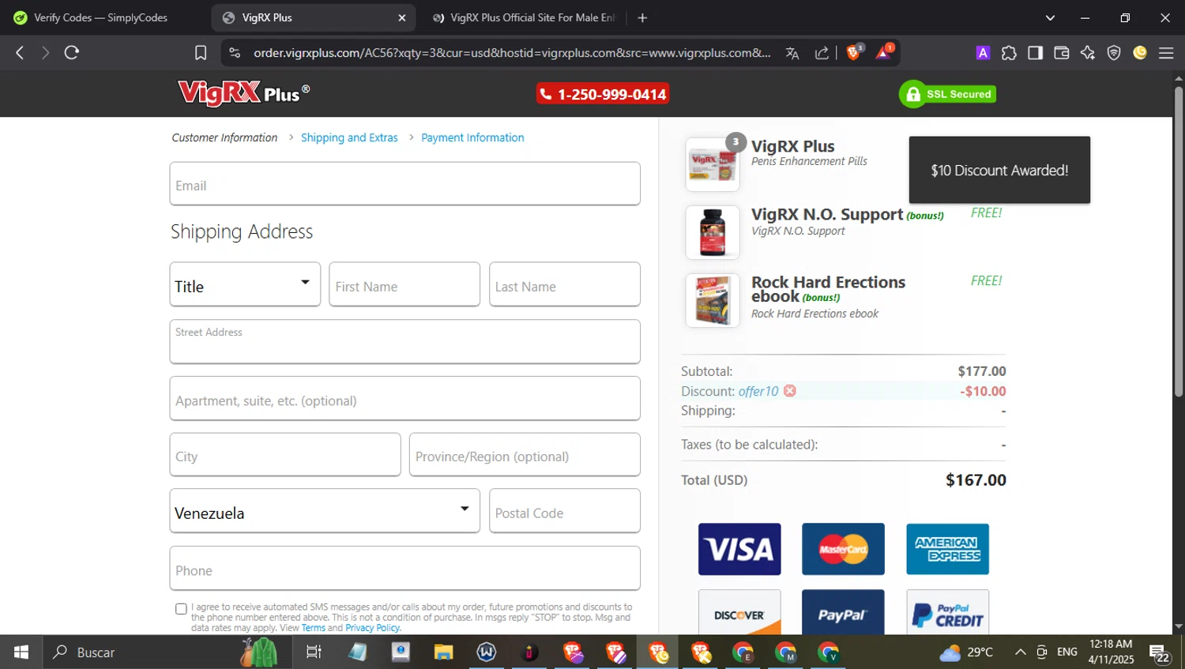Click the Last Name field

tap(564, 284)
